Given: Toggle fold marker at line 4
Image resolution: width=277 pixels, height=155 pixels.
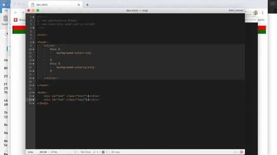Looking at the screenshot, I should coord(33,28).
